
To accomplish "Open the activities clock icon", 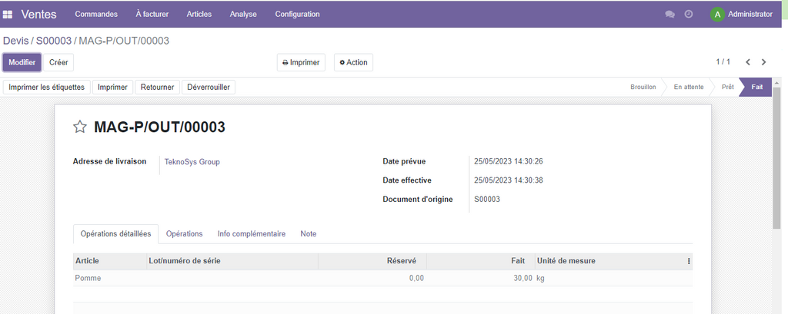I will [x=689, y=14].
